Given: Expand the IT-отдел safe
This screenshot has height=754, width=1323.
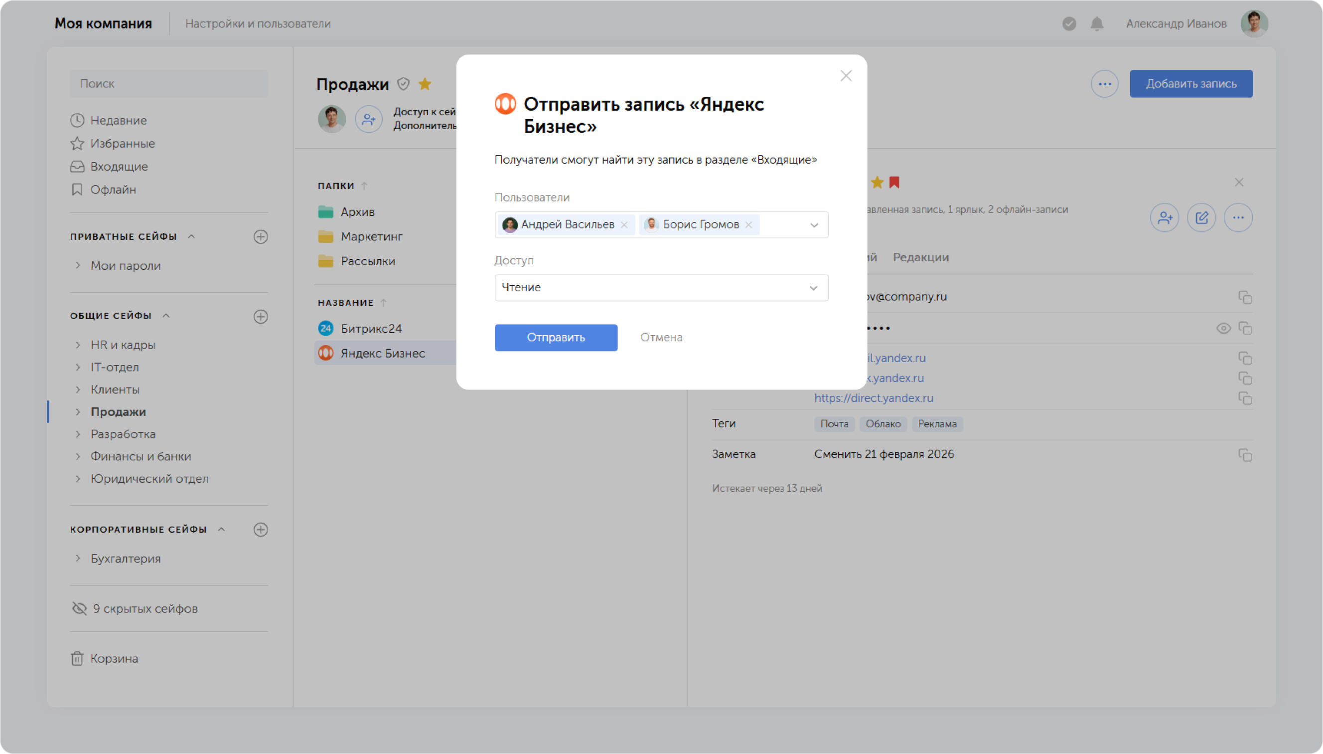Looking at the screenshot, I should point(78,367).
